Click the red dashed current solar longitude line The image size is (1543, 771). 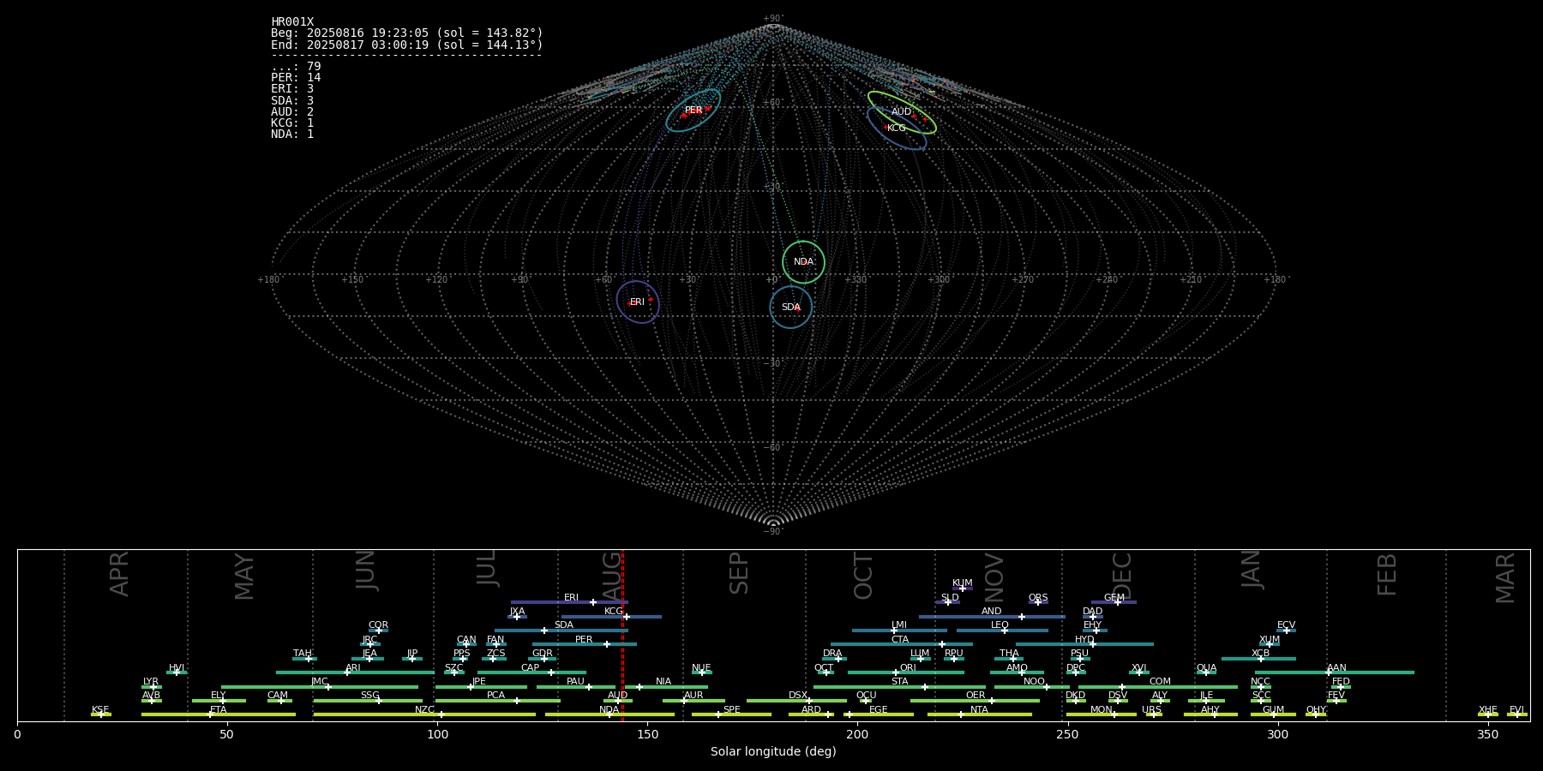click(x=622, y=635)
